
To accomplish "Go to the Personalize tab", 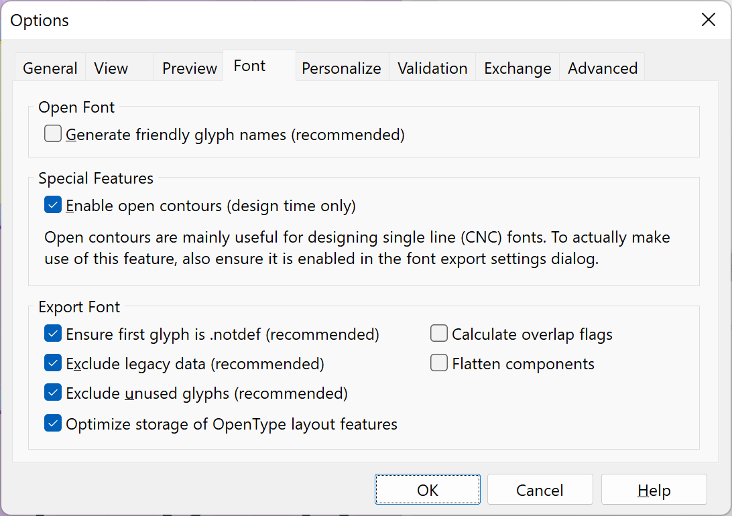I will [x=342, y=68].
